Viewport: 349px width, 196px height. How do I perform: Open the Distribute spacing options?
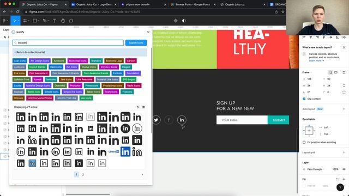coord(344,38)
